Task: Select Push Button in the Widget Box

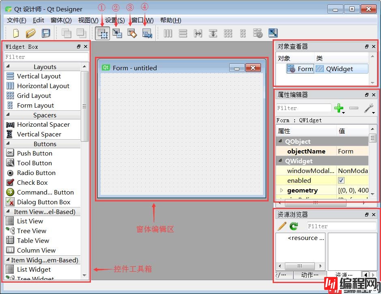Action: click(34, 153)
